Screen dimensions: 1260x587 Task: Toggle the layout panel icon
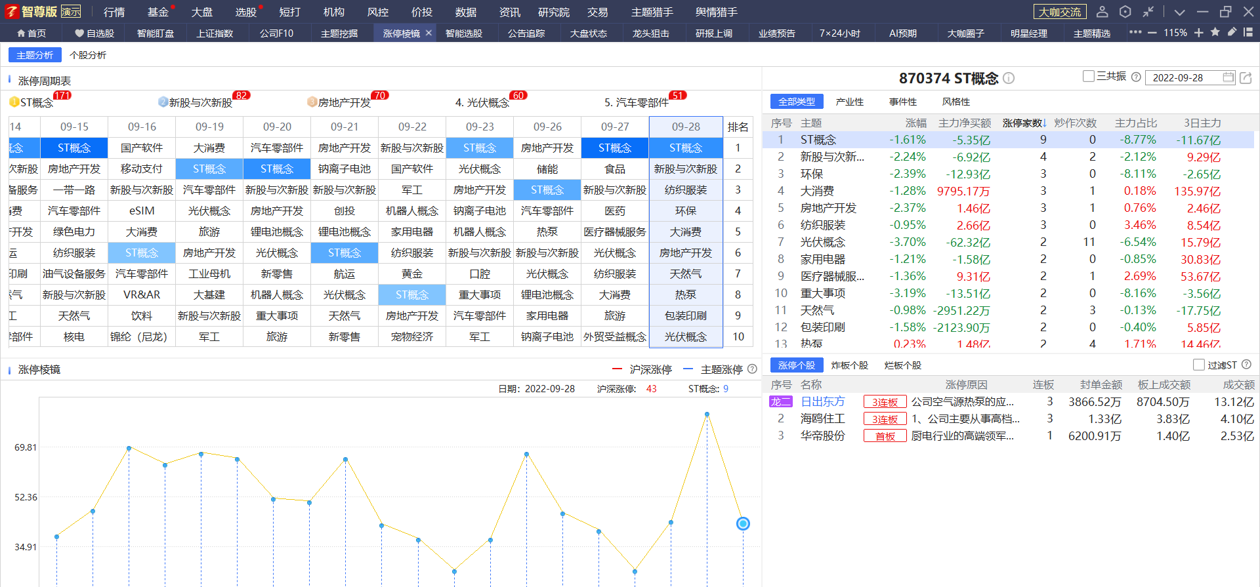pos(1248,32)
